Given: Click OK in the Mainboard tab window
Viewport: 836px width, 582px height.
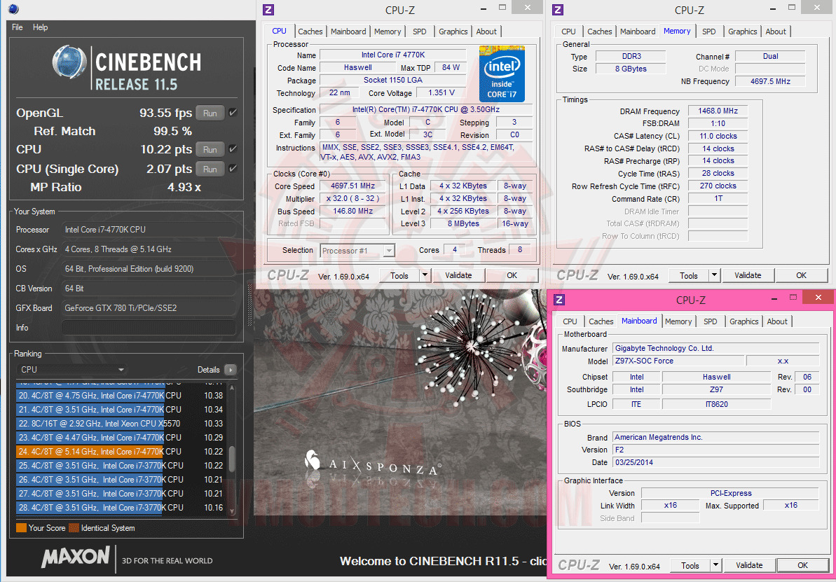Looking at the screenshot, I should pyautogui.click(x=802, y=565).
